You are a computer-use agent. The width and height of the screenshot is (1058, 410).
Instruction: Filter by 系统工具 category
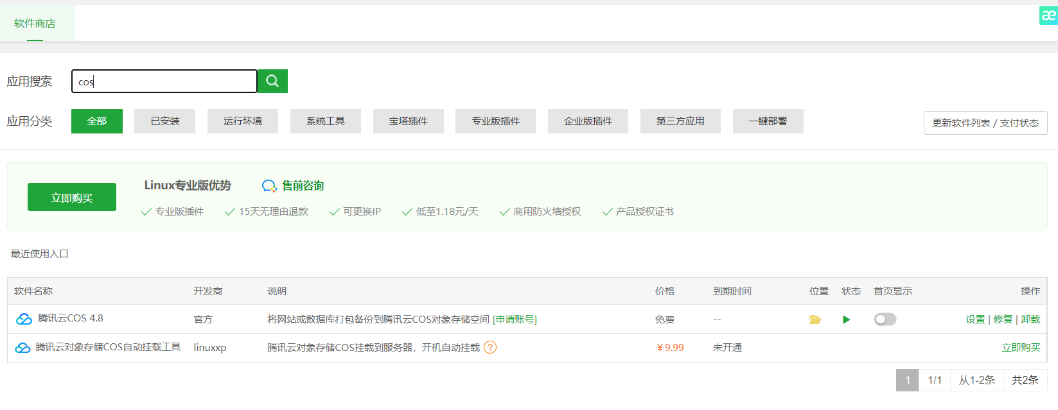[x=326, y=121]
